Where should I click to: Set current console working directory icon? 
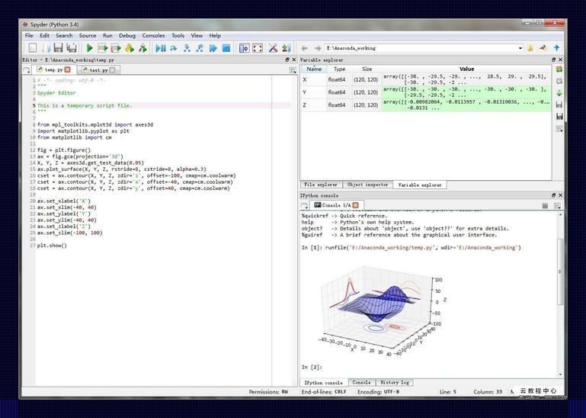tap(543, 48)
